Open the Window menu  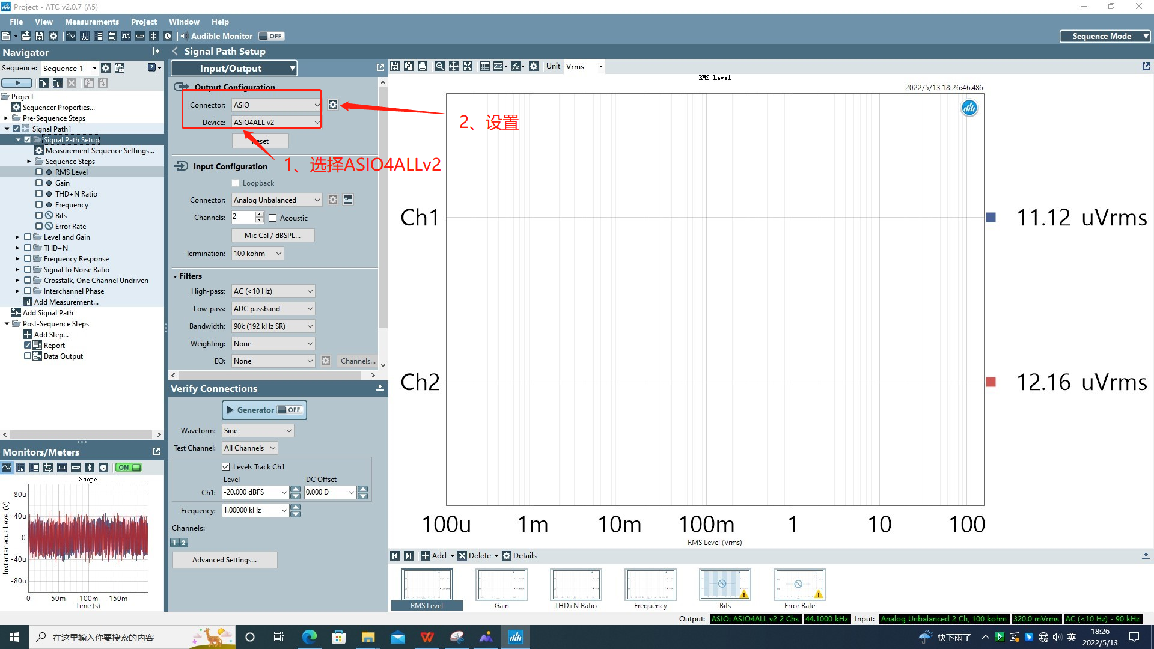pyautogui.click(x=184, y=22)
